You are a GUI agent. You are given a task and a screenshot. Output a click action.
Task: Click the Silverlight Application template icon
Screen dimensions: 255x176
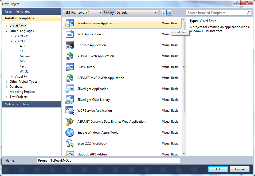point(70,89)
